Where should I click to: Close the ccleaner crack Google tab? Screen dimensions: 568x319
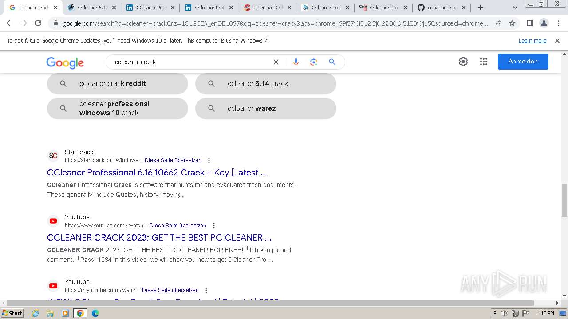click(55, 8)
